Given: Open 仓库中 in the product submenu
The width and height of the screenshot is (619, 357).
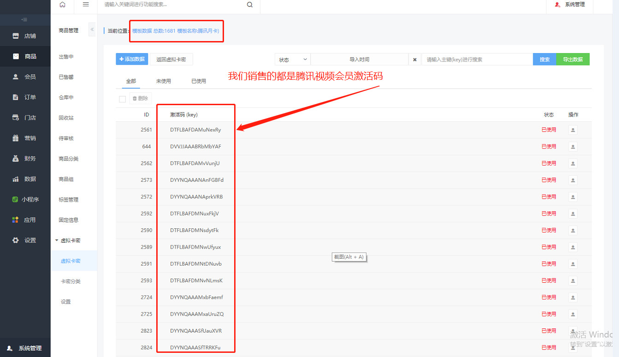Looking at the screenshot, I should click(x=66, y=98).
